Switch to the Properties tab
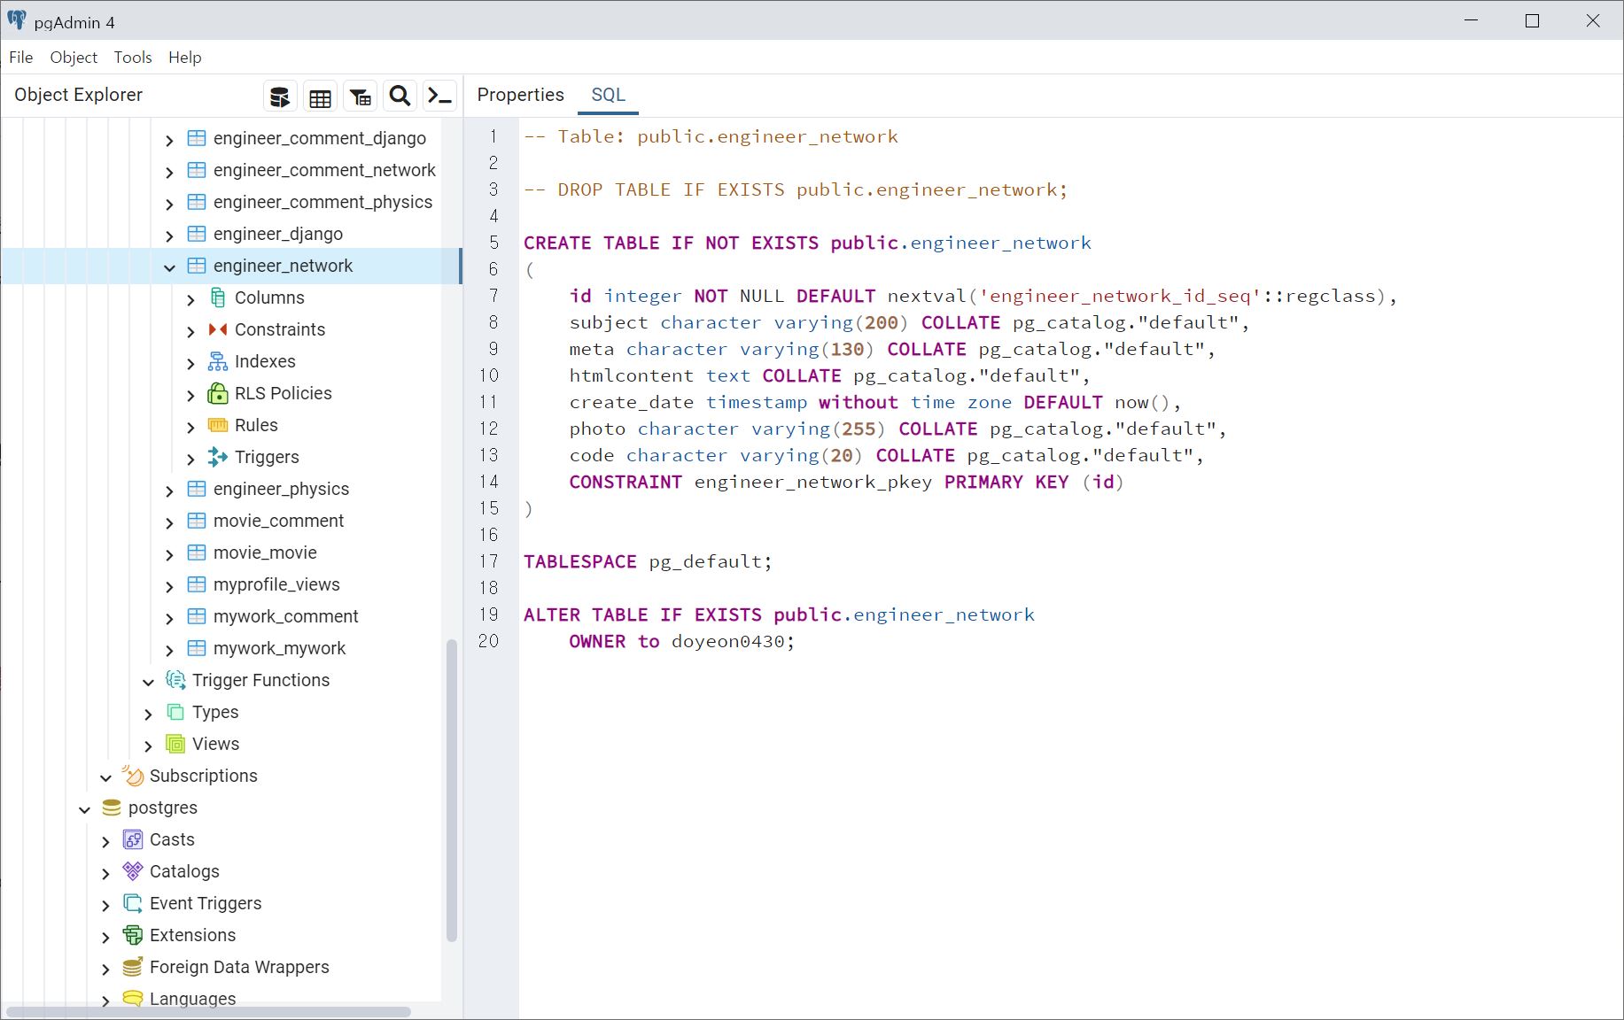 (x=520, y=95)
